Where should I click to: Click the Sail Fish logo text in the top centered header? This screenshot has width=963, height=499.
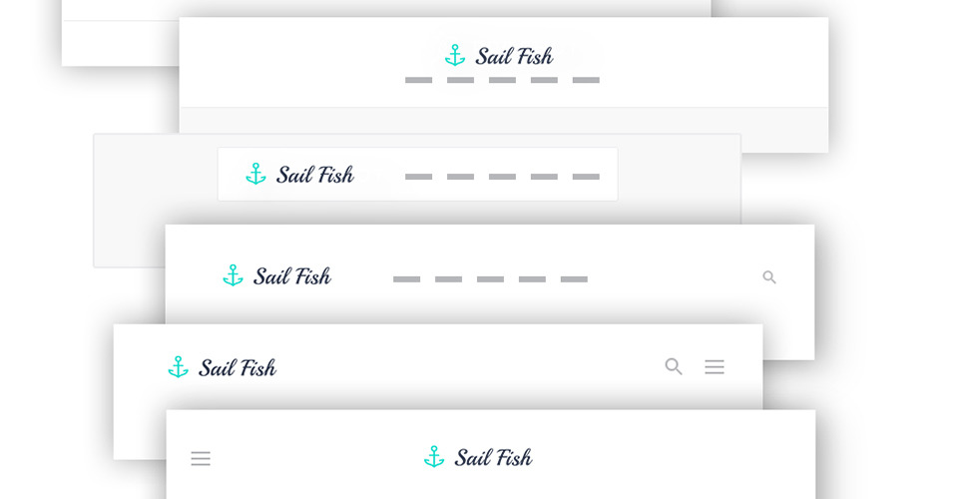514,57
